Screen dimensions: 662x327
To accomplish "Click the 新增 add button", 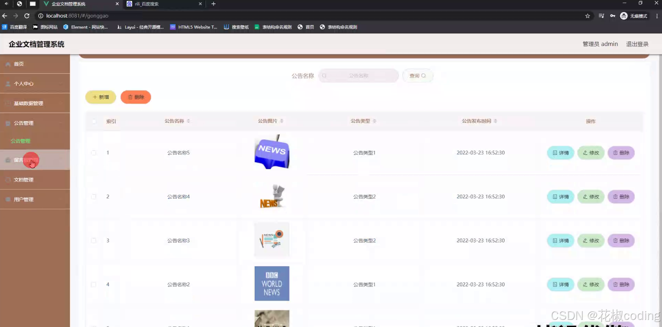I will [x=101, y=97].
